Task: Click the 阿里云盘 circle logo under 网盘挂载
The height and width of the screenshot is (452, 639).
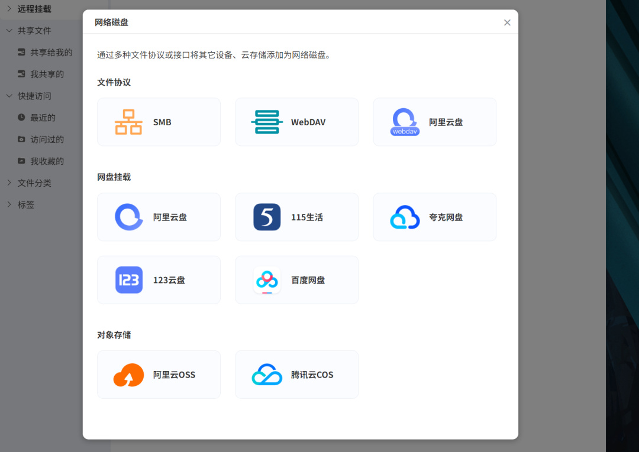Action: [x=129, y=217]
